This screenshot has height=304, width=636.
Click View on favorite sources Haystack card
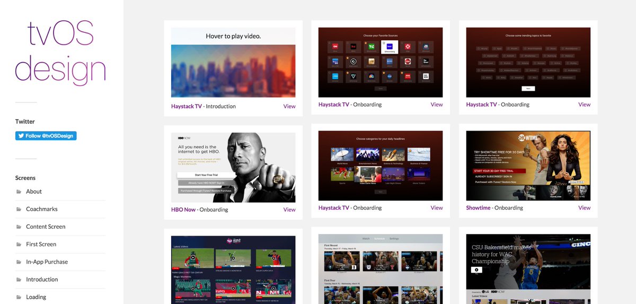click(437, 105)
